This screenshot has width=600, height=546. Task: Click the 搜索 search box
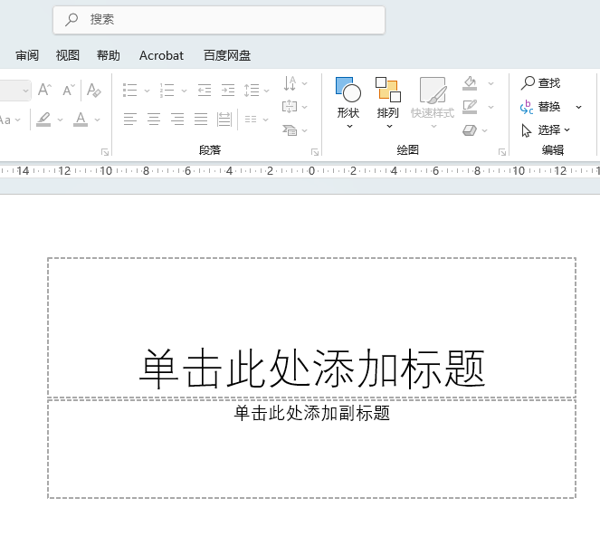click(x=219, y=20)
